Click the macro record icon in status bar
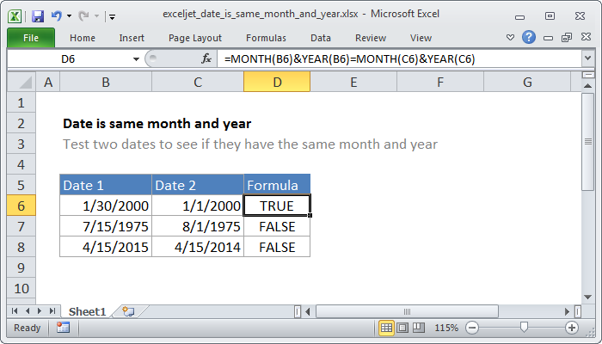Viewport: 602px width, 344px height. coord(63,328)
